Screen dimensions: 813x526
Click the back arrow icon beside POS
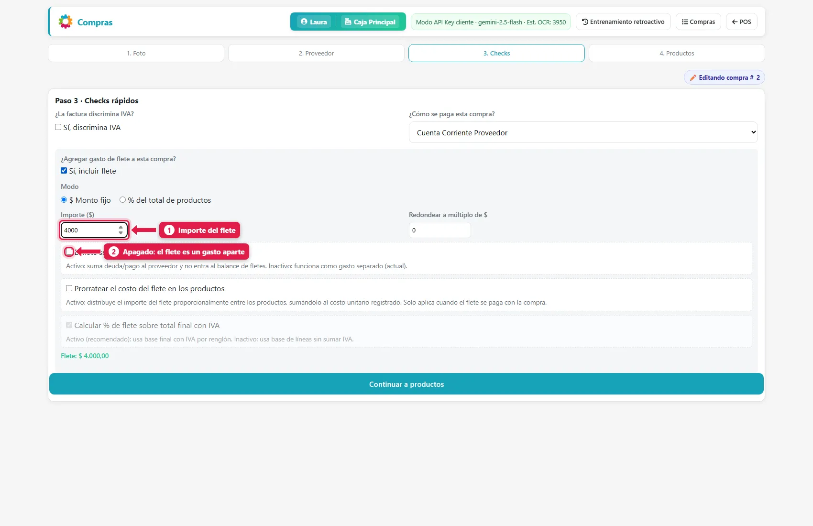click(735, 22)
